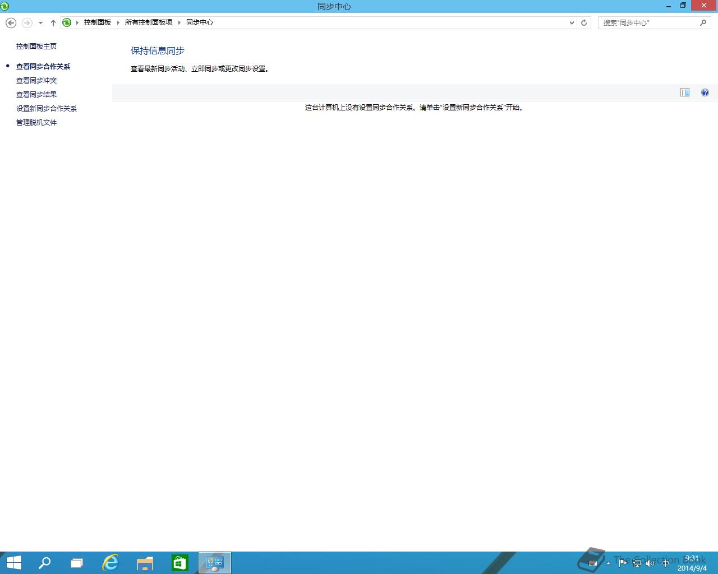Image resolution: width=718 pixels, height=574 pixels.
Task: Go up one level with the up arrow
Action: [x=53, y=23]
